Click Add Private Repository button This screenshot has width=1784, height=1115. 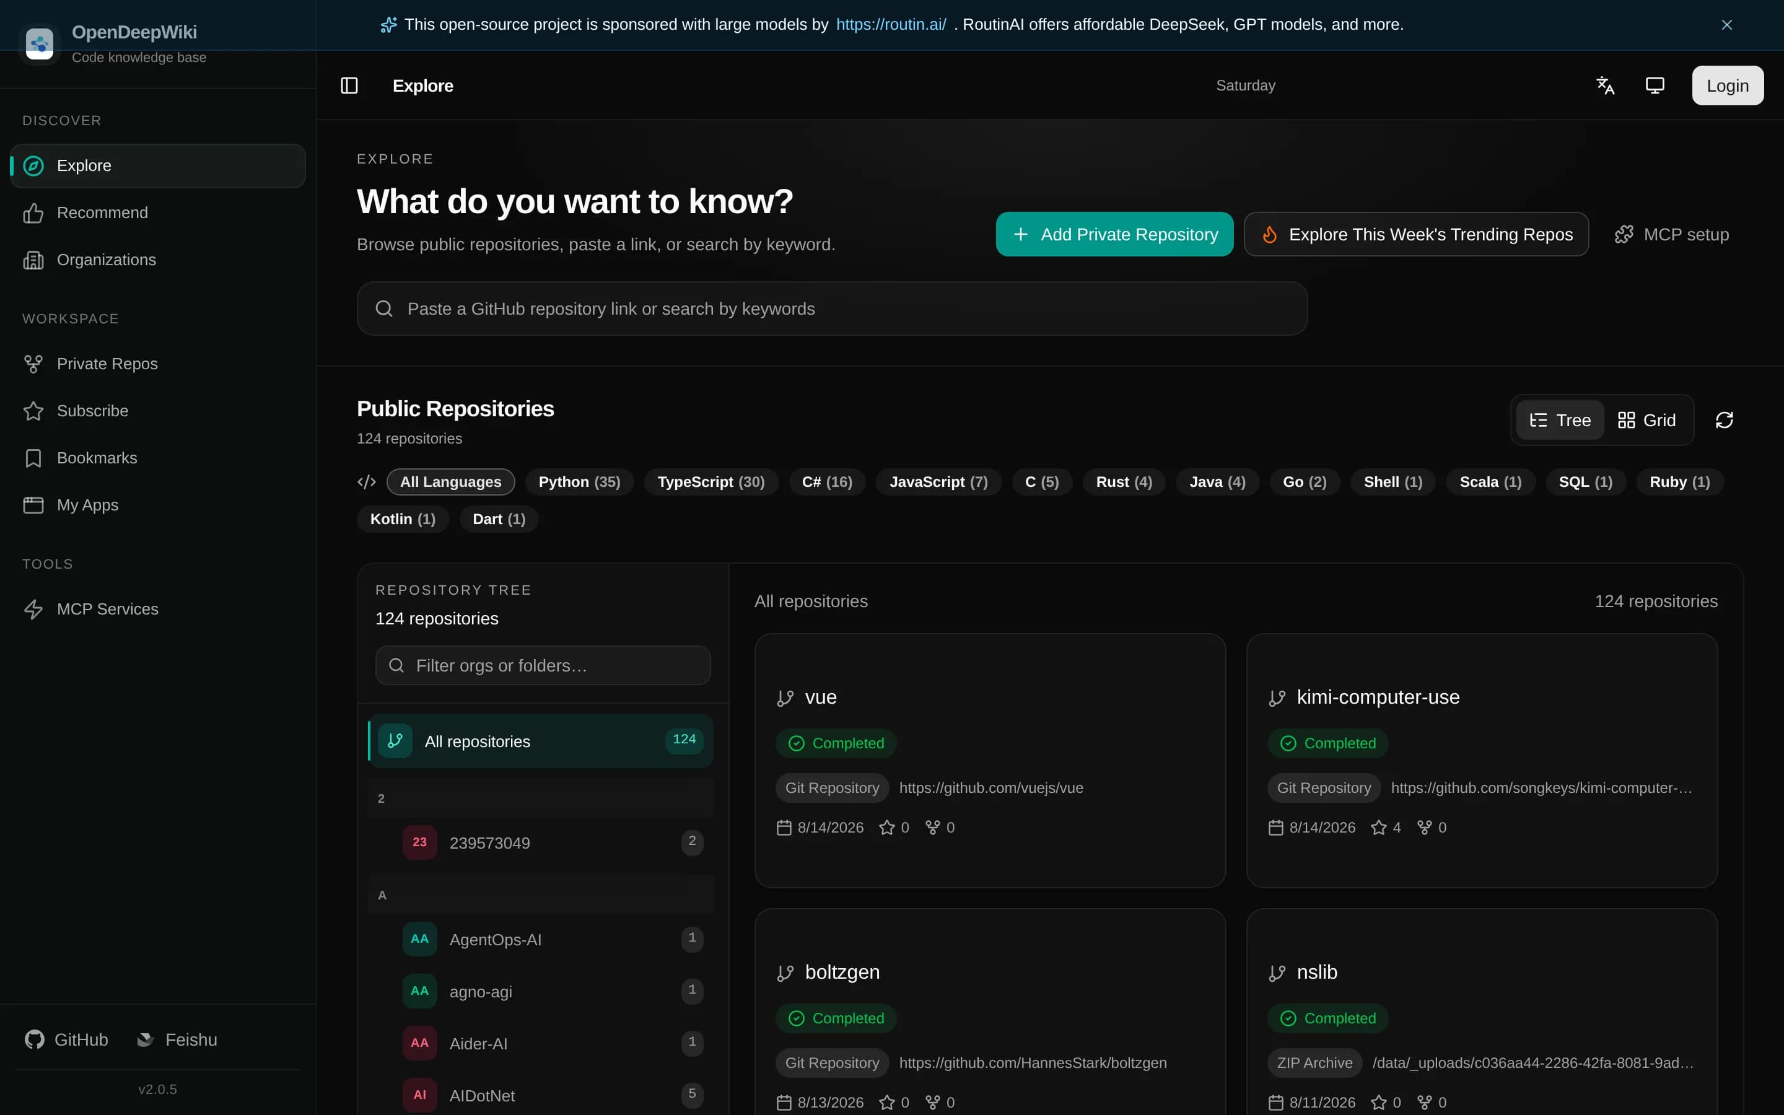[x=1114, y=235]
